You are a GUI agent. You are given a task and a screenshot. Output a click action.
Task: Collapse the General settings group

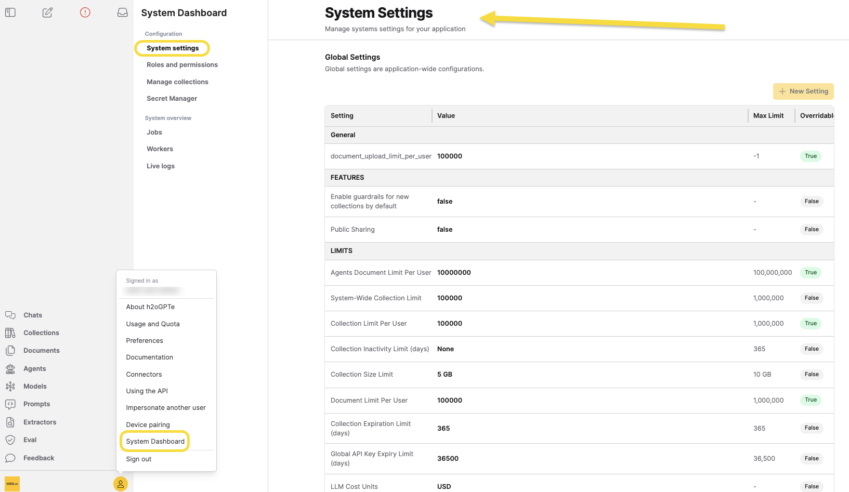tap(343, 135)
